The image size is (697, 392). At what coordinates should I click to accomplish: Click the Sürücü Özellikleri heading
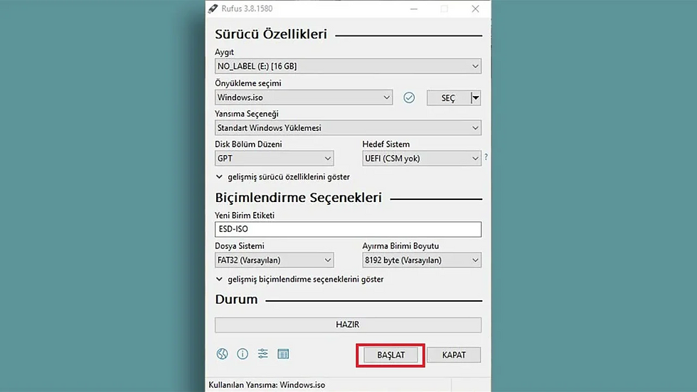pyautogui.click(x=271, y=34)
